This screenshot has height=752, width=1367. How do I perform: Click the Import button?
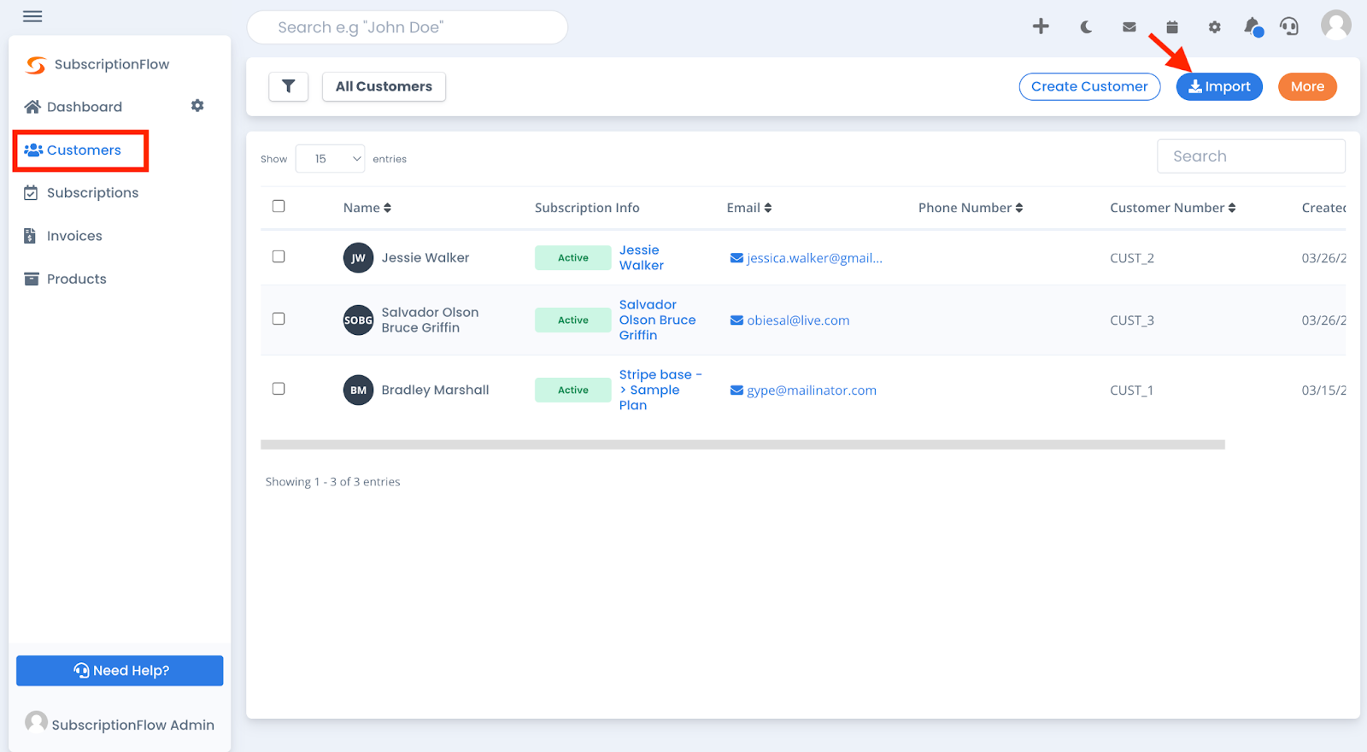(1219, 86)
